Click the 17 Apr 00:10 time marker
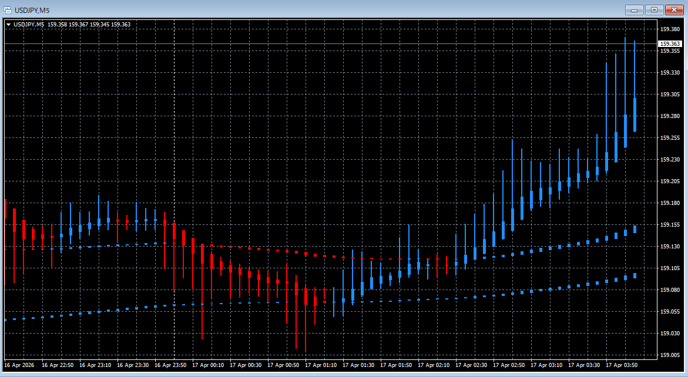Image resolution: width=688 pixels, height=377 pixels. click(x=208, y=365)
